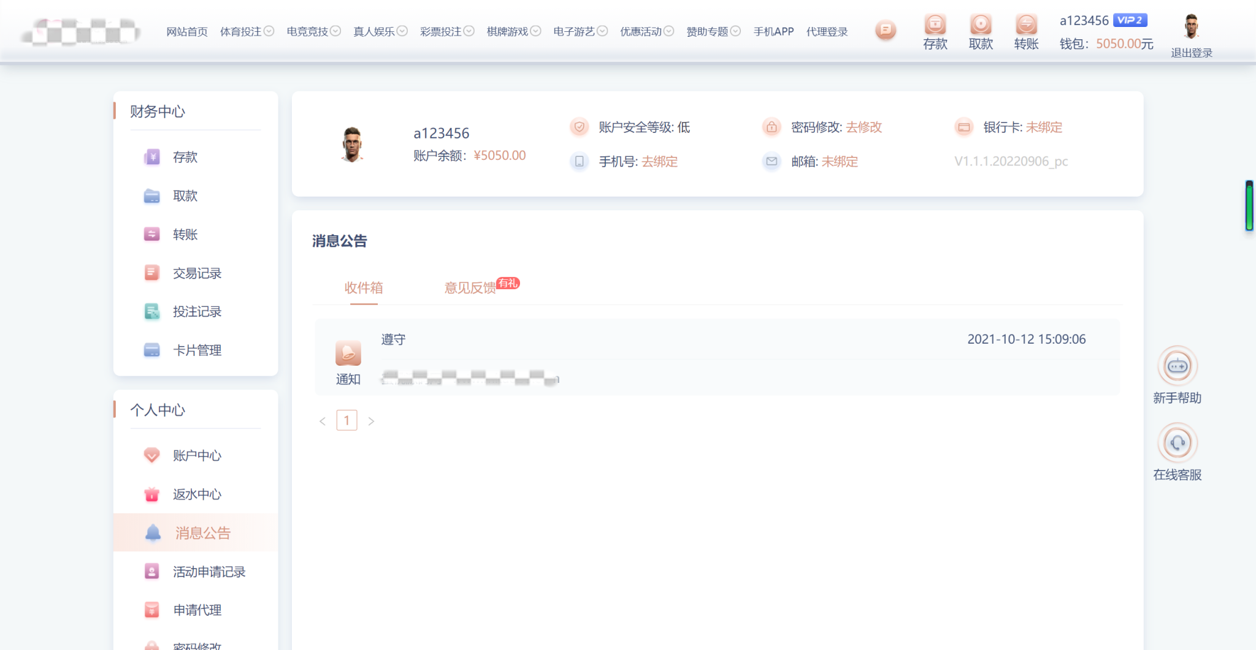Select 返水中心 in personal center menu
1256x650 pixels.
pyautogui.click(x=196, y=494)
